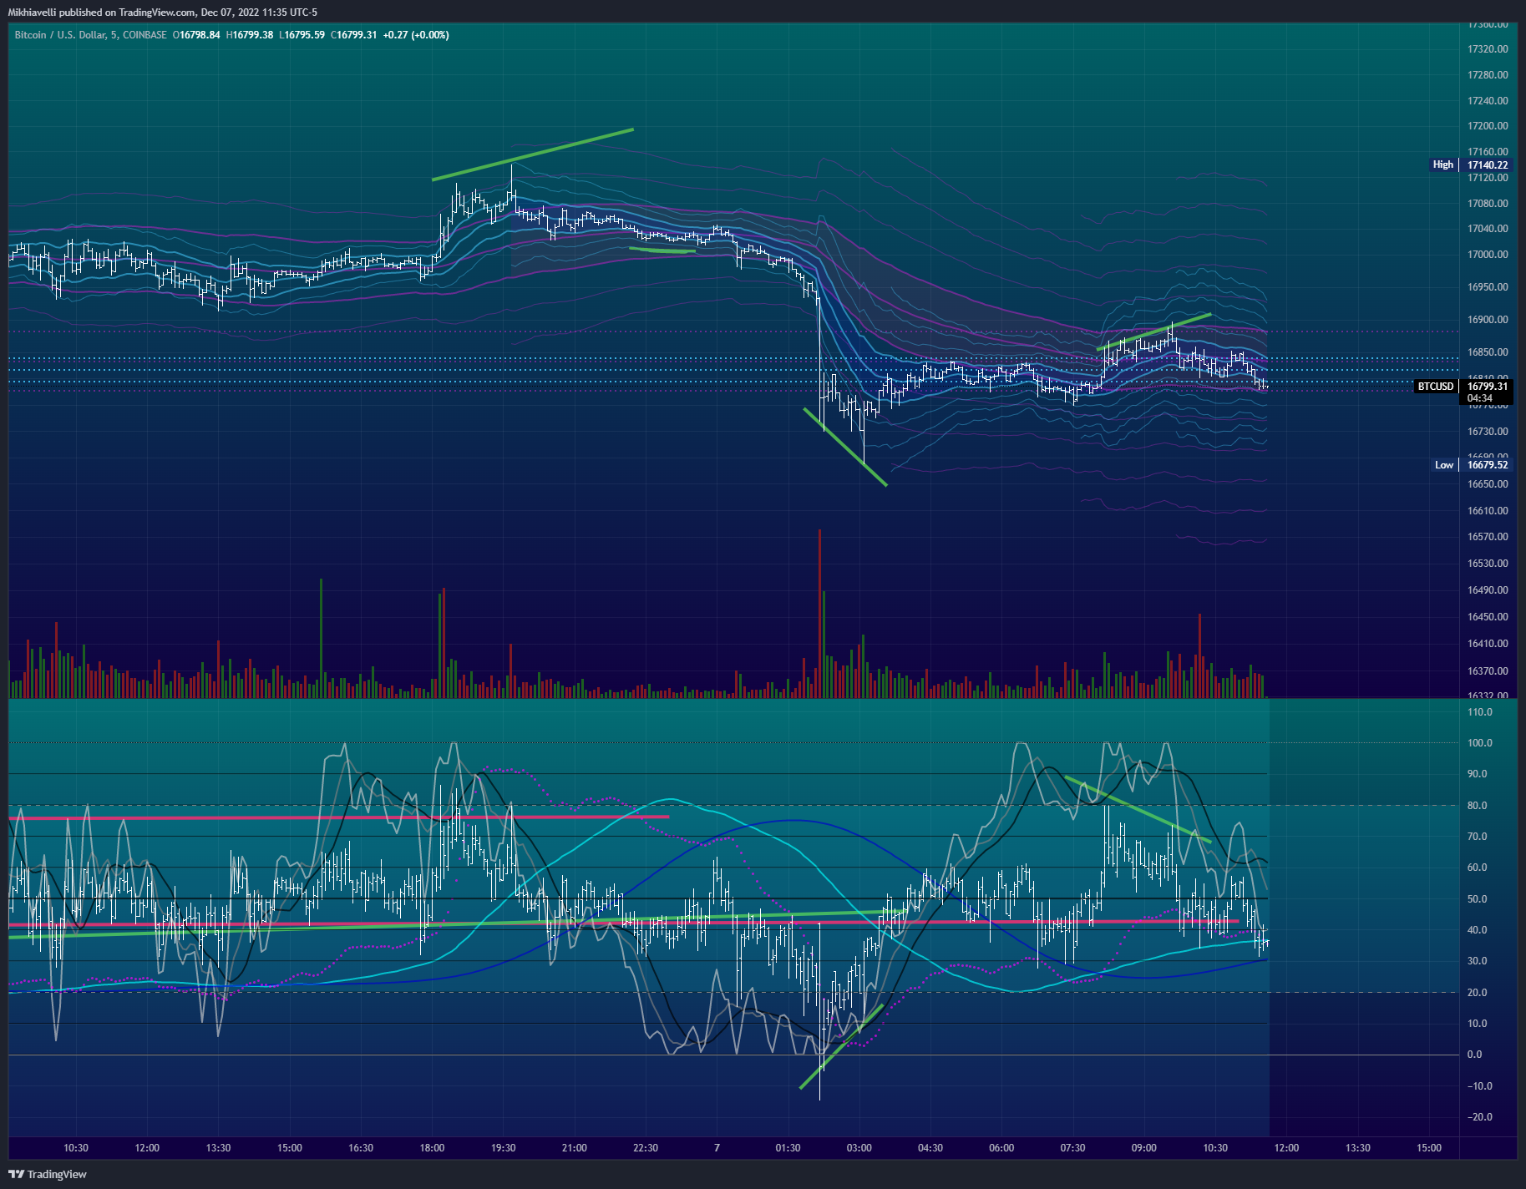
Task: Click the close value C16799.31
Action: (x=353, y=35)
